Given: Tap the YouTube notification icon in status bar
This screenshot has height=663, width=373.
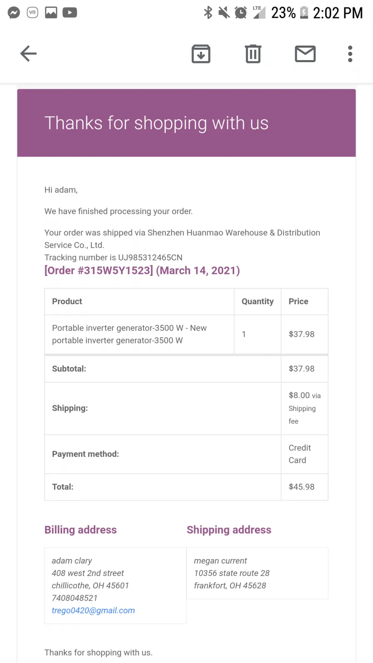Looking at the screenshot, I should (x=70, y=13).
